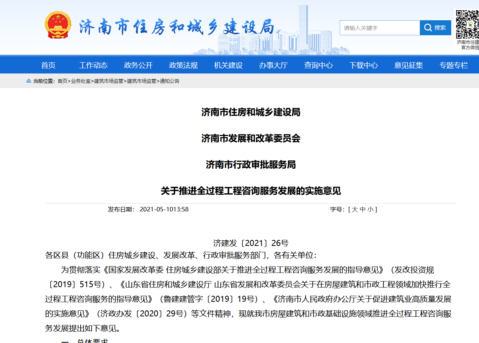Go to the 工作动态 section
This screenshot has width=479, height=343.
tap(93, 65)
